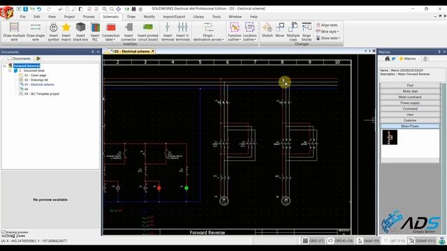Switch to the View ribbon tab
This screenshot has height=251, width=447.
[x=52, y=17]
